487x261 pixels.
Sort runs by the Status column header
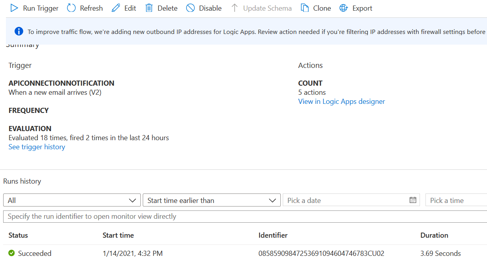click(18, 235)
